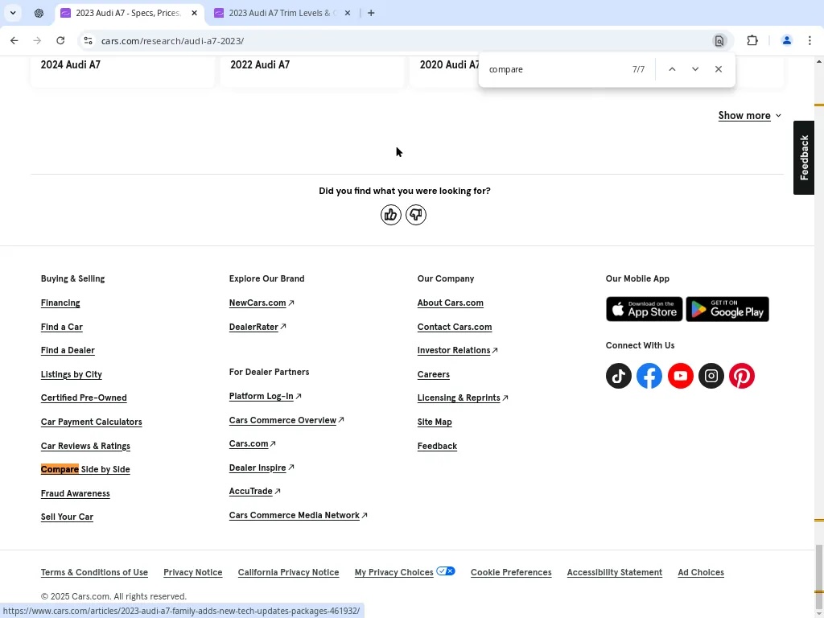The image size is (824, 618).
Task: Close the 2023 Audi A7 Trim Levels tab
Action: (x=348, y=13)
